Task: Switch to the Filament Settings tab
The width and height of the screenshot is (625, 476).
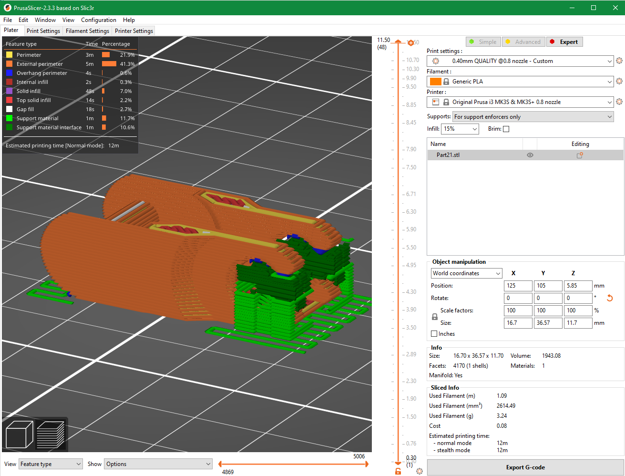Action: pos(88,31)
